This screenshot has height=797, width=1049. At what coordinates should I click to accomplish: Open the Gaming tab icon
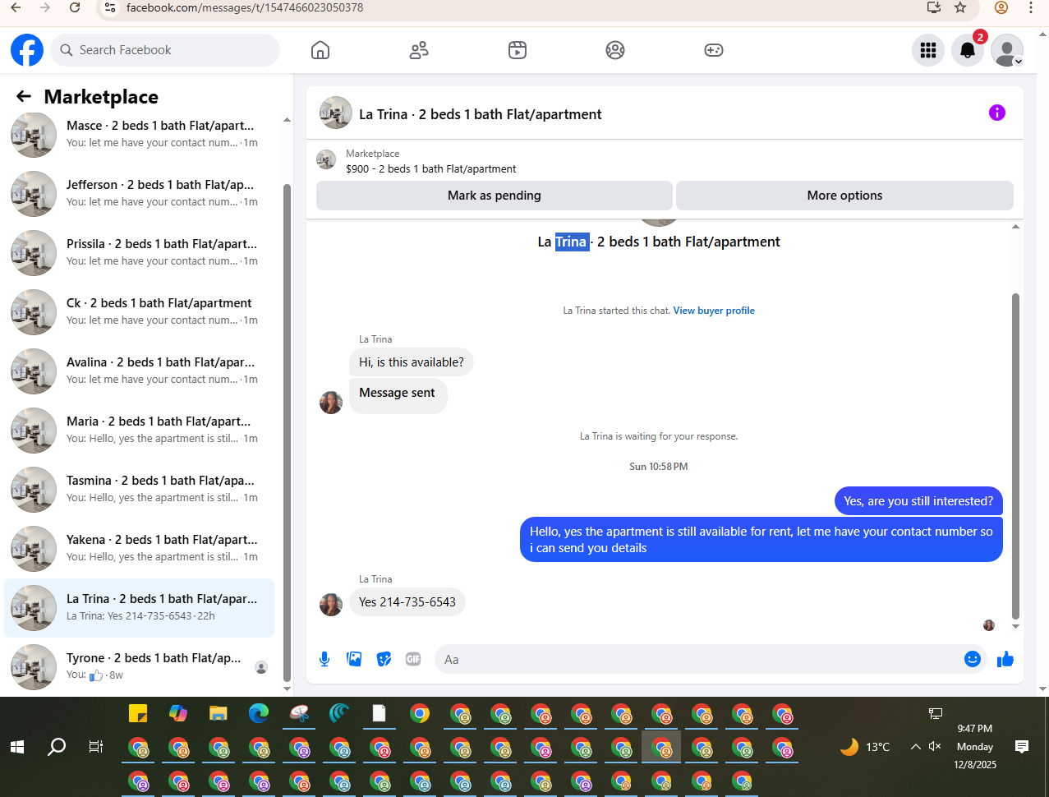714,50
